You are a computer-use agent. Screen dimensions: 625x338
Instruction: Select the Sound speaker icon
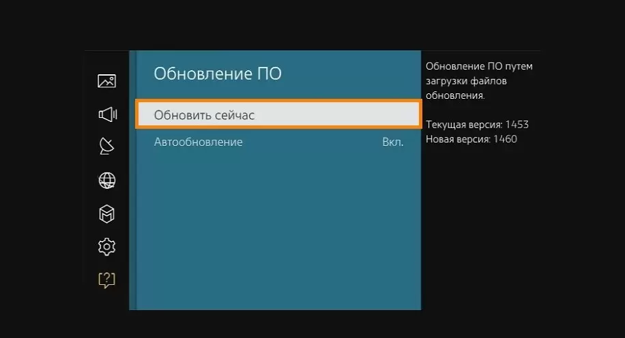tap(106, 114)
